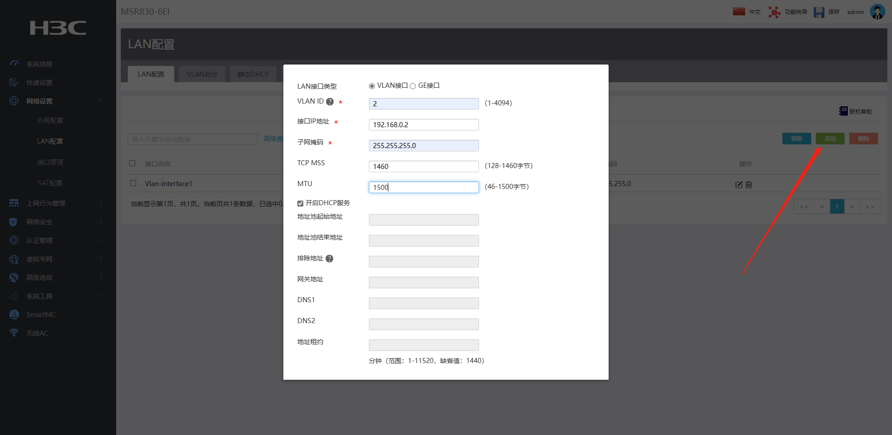892x435 pixels.
Task: Expand the 认证管理 menu chevron
Action: tap(101, 240)
